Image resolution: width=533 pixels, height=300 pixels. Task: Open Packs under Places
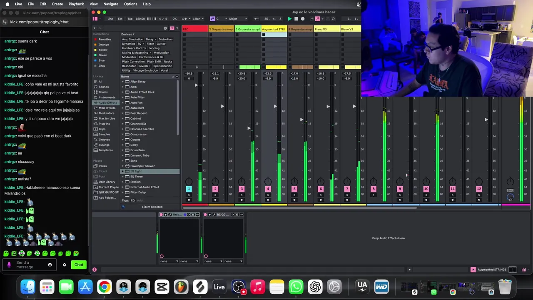click(x=102, y=166)
